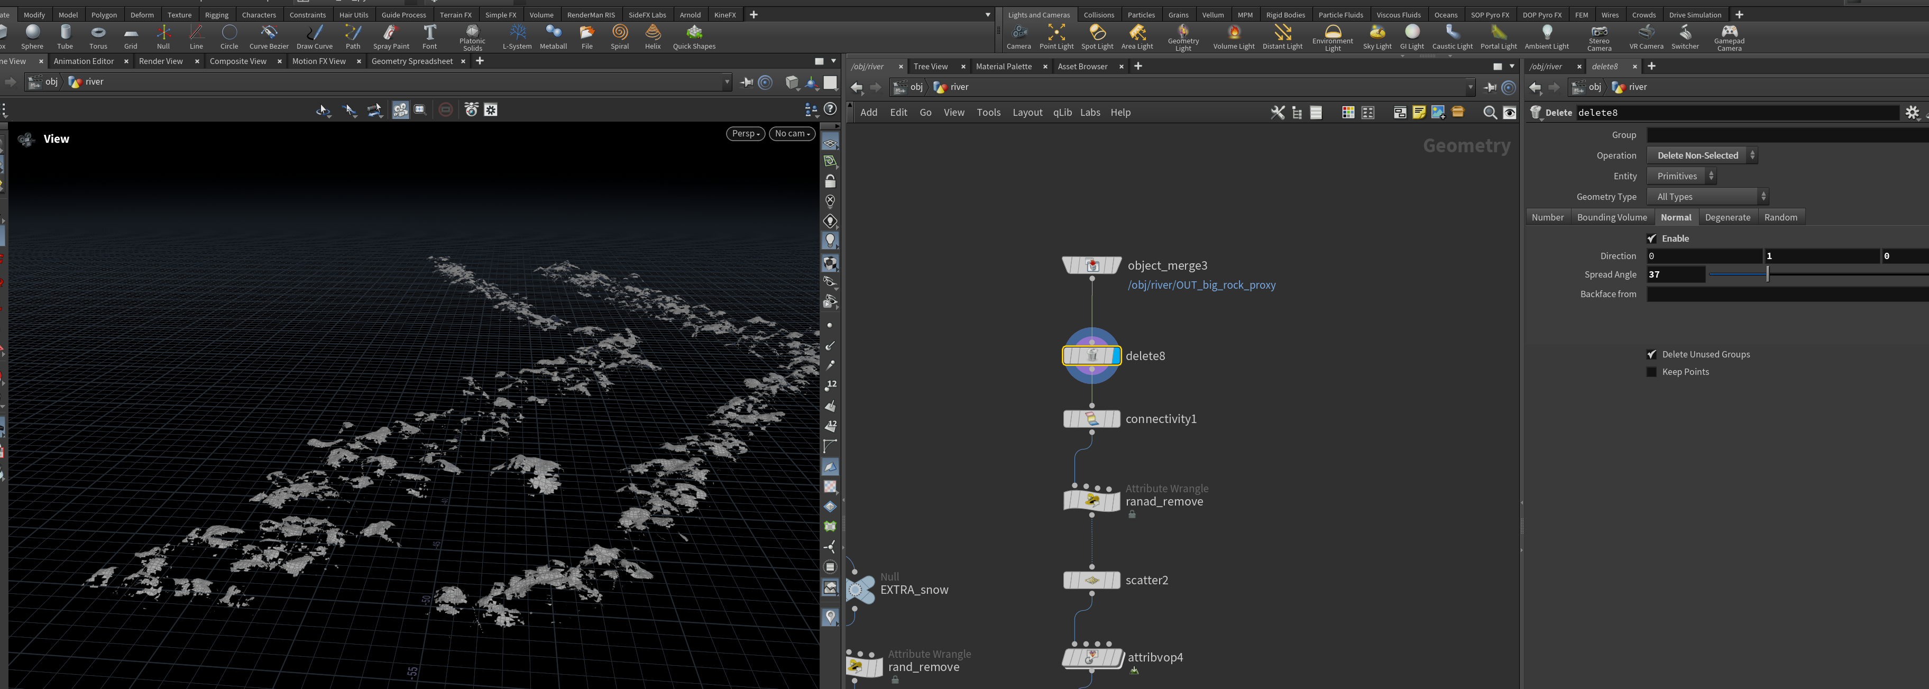
Task: Select the scatter2 node
Action: (1092, 581)
